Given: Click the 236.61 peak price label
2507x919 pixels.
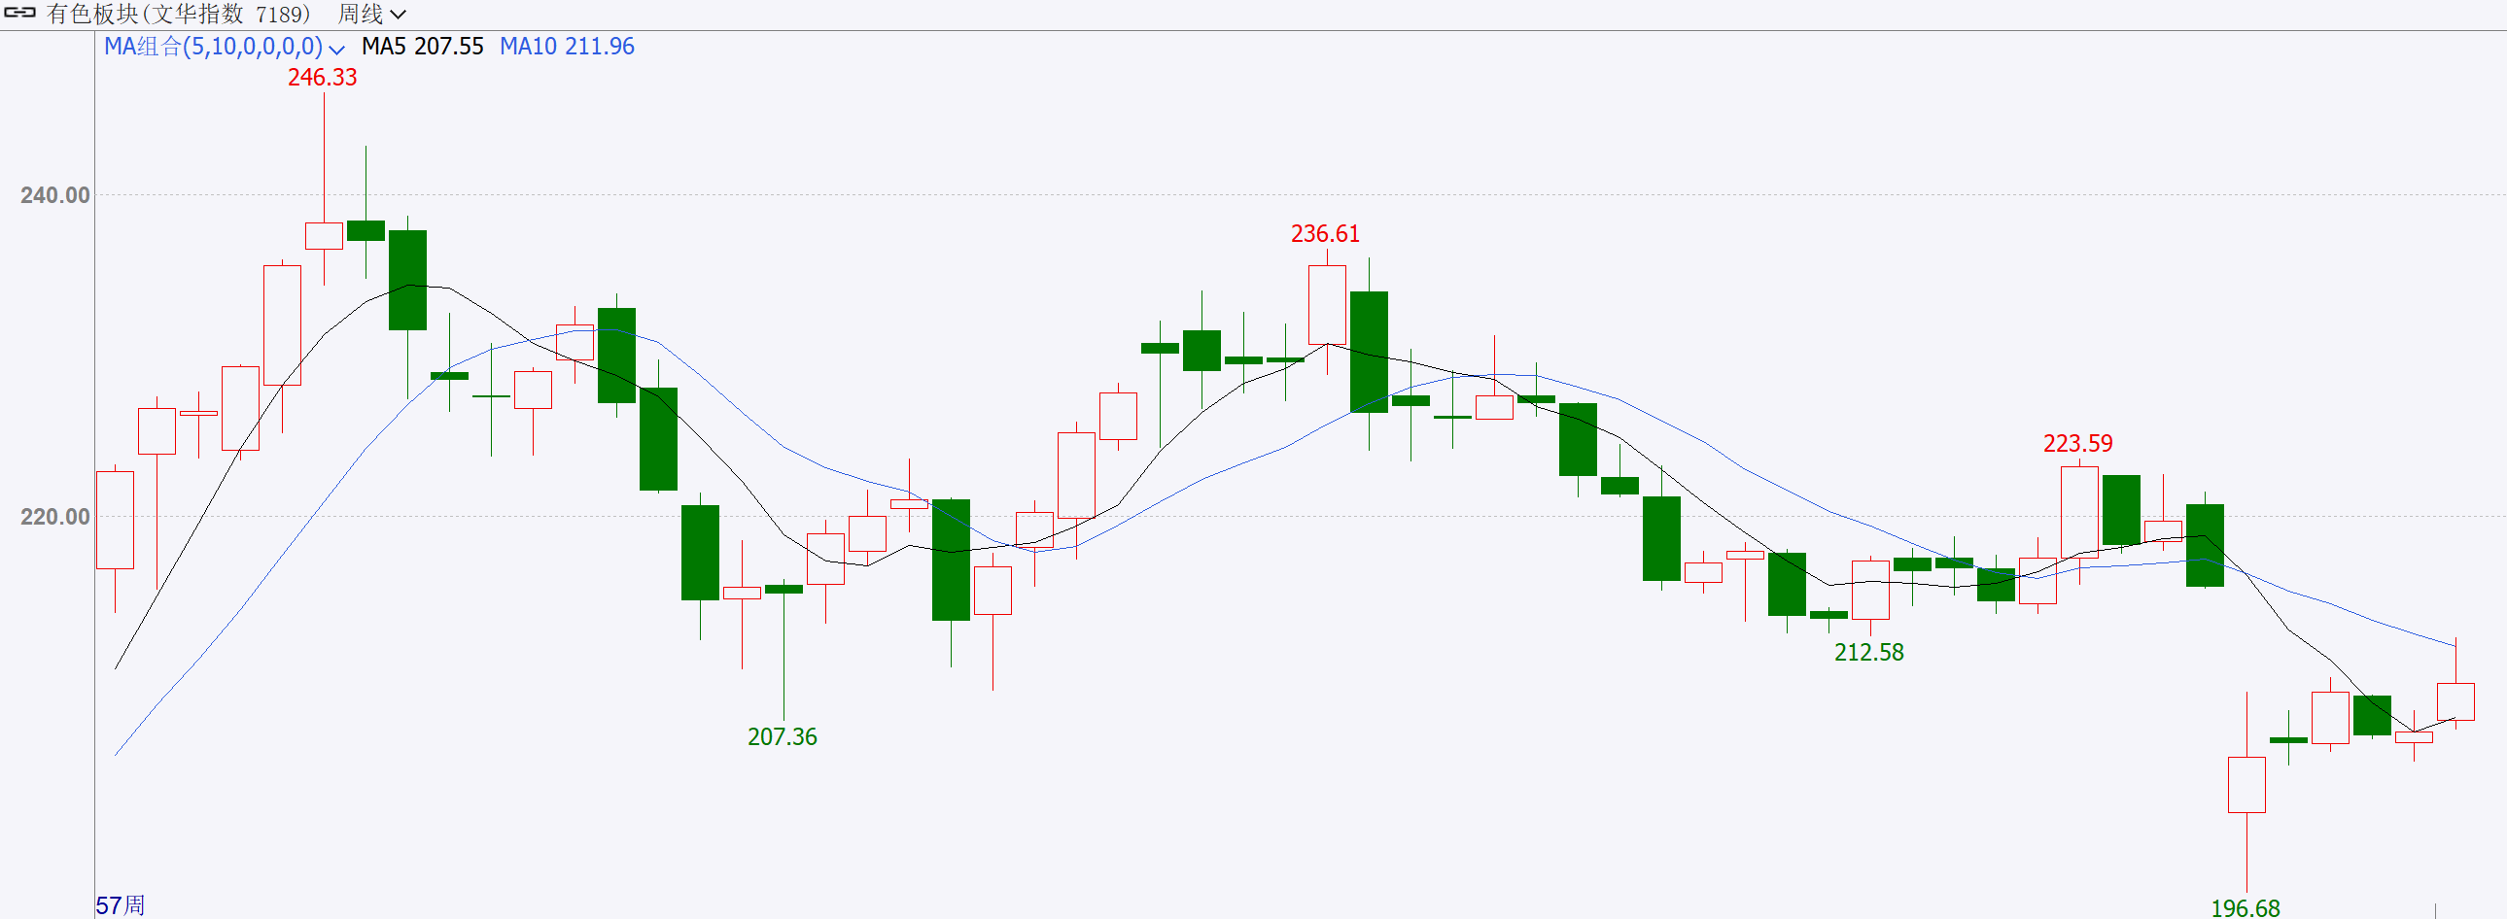Looking at the screenshot, I should tap(1325, 234).
